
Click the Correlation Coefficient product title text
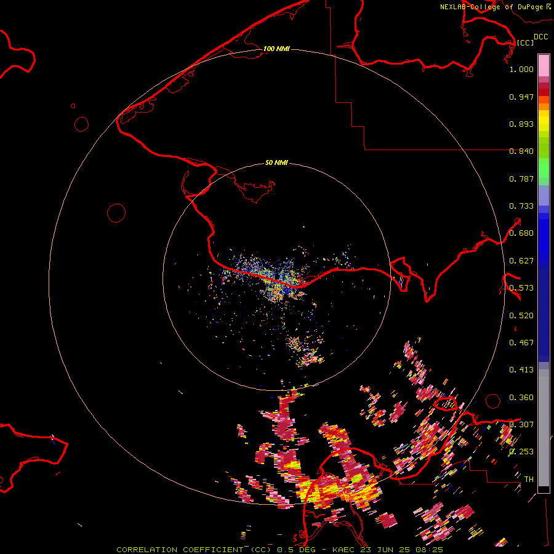[194, 550]
